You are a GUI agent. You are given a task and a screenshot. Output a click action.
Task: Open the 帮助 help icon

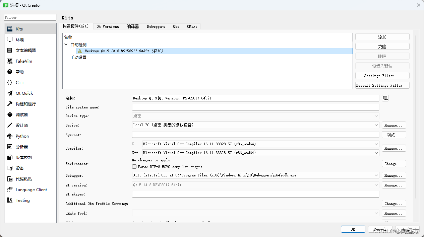click(x=10, y=72)
